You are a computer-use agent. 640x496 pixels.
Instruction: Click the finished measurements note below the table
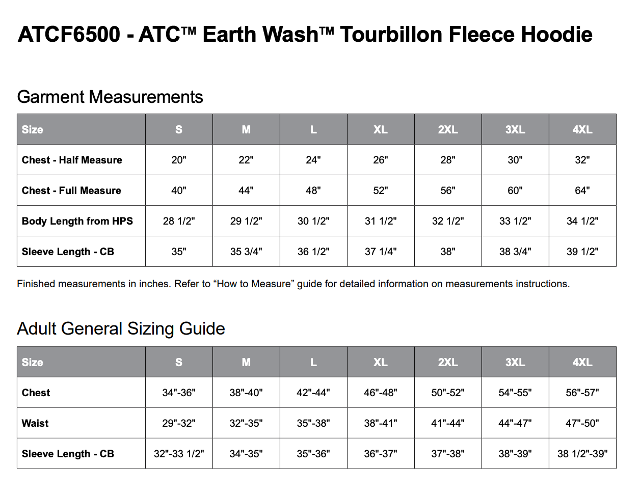[x=293, y=284]
